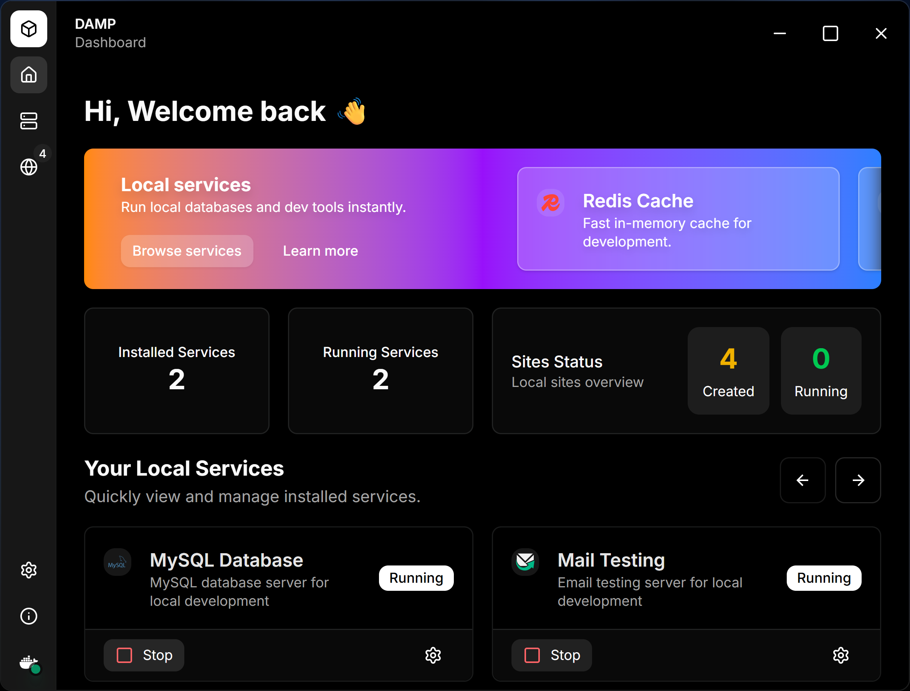This screenshot has width=910, height=691.
Task: Open Learn more about local services
Action: pos(320,251)
